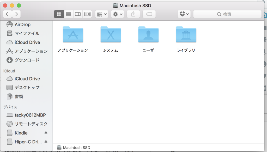Click the 検索 search field
267x152 pixels.
[x=227, y=14]
